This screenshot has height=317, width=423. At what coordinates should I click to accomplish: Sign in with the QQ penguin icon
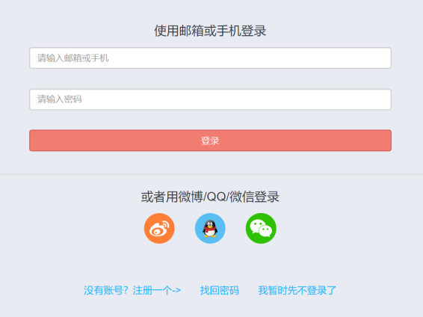pyautogui.click(x=210, y=229)
